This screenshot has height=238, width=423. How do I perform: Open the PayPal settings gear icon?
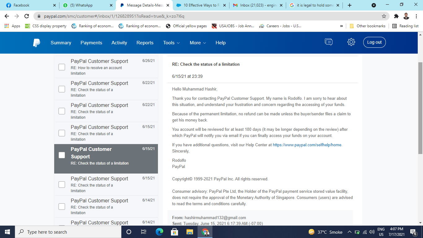pos(351,42)
